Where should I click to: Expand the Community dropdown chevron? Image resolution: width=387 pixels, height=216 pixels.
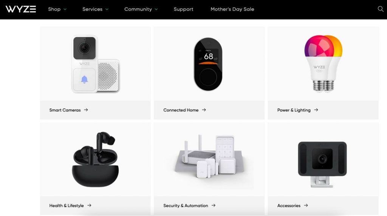tap(156, 9)
